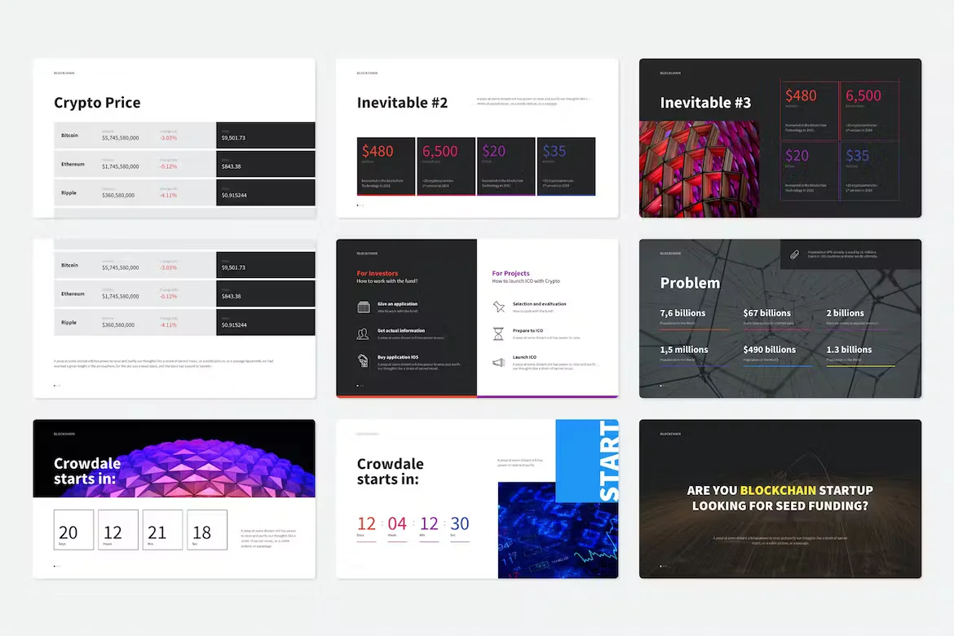Click the paper plane icon beside 'Selection and evaluation'
Image resolution: width=954 pixels, height=636 pixels.
(498, 307)
